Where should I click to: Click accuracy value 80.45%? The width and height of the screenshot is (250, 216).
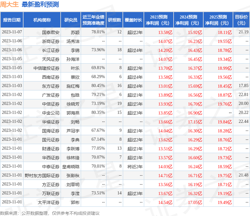click(98, 86)
